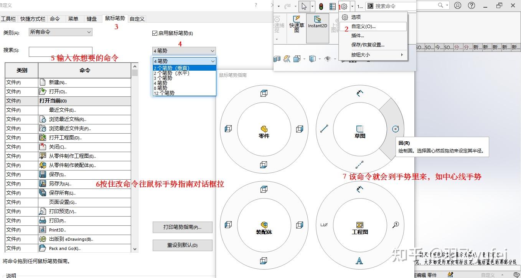Choose 12 个笔势 option
Screen dimensions: 521x278
184,93
